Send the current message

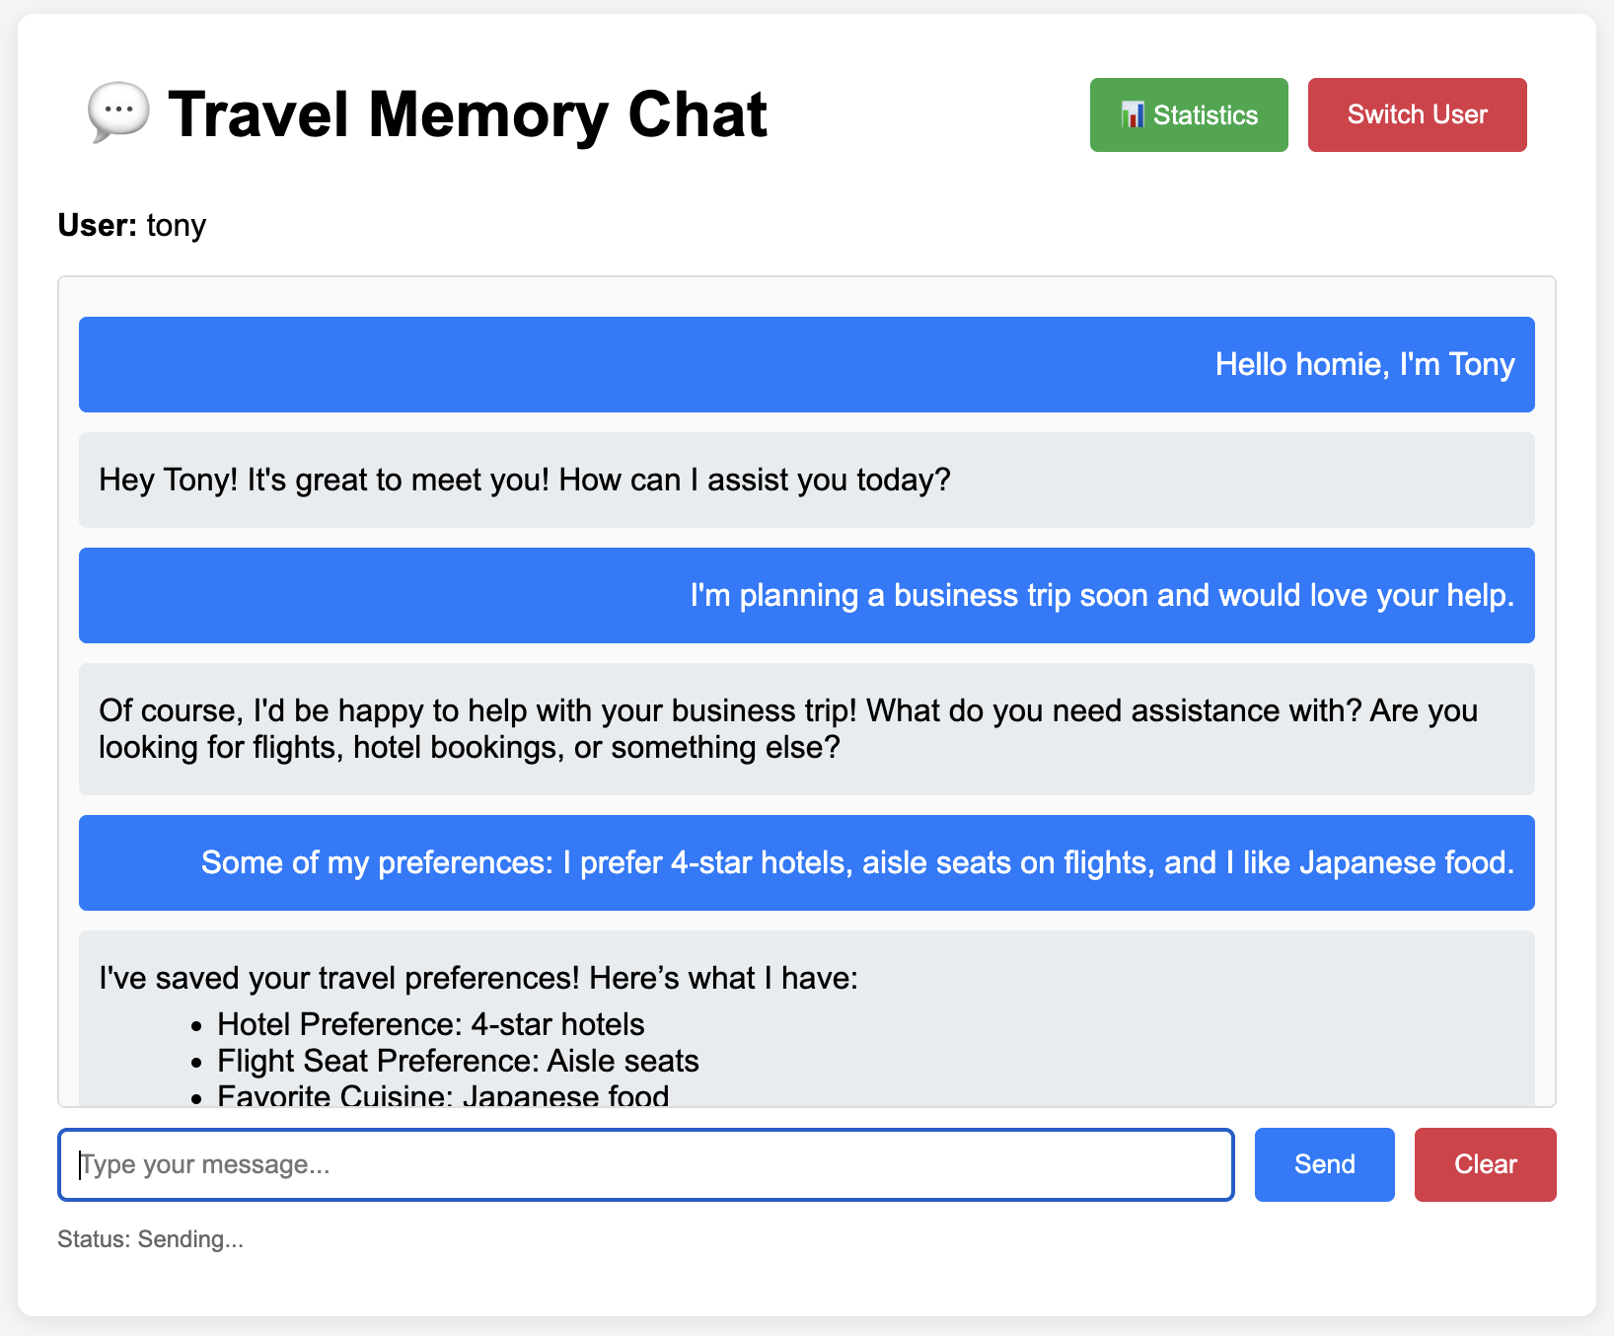(x=1324, y=1164)
